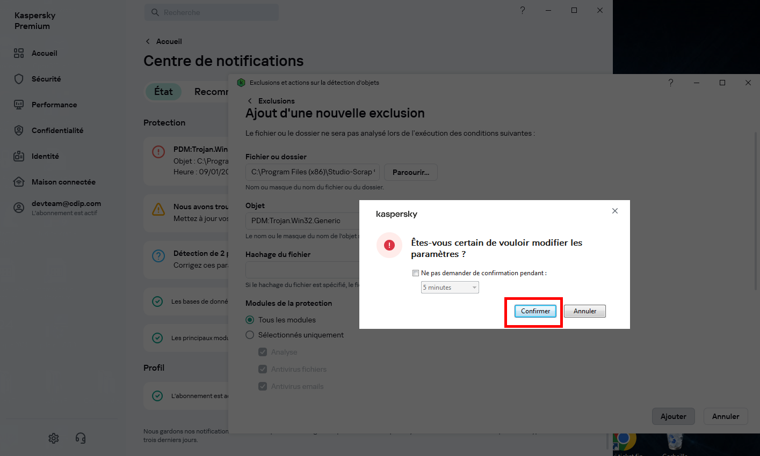The height and width of the screenshot is (456, 760).
Task: Select the 'Tous les modules' radio option
Action: [x=250, y=320]
